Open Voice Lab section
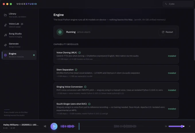 19,25
